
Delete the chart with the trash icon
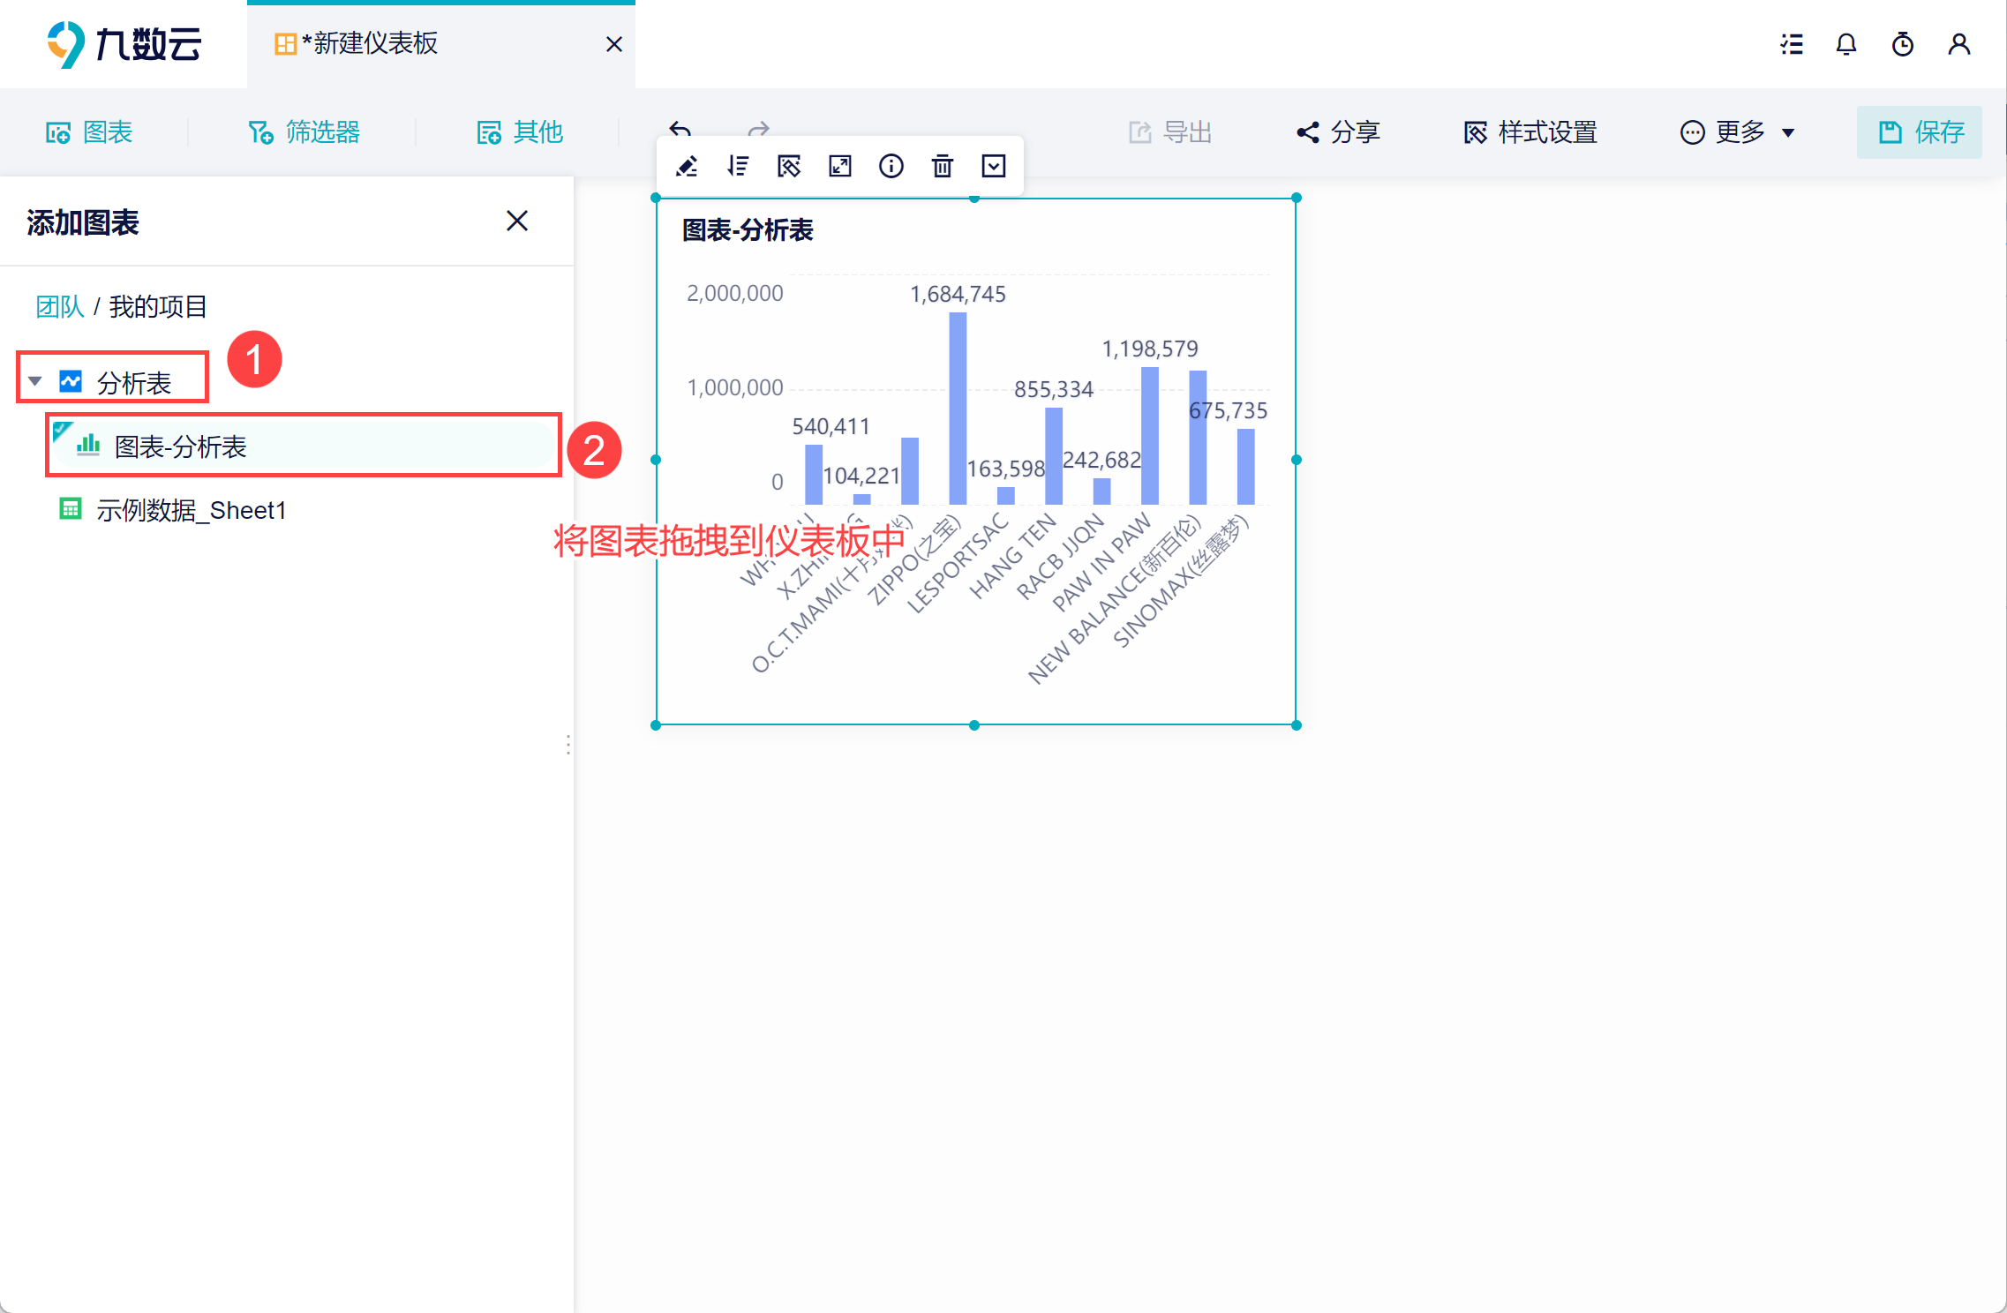(x=943, y=166)
